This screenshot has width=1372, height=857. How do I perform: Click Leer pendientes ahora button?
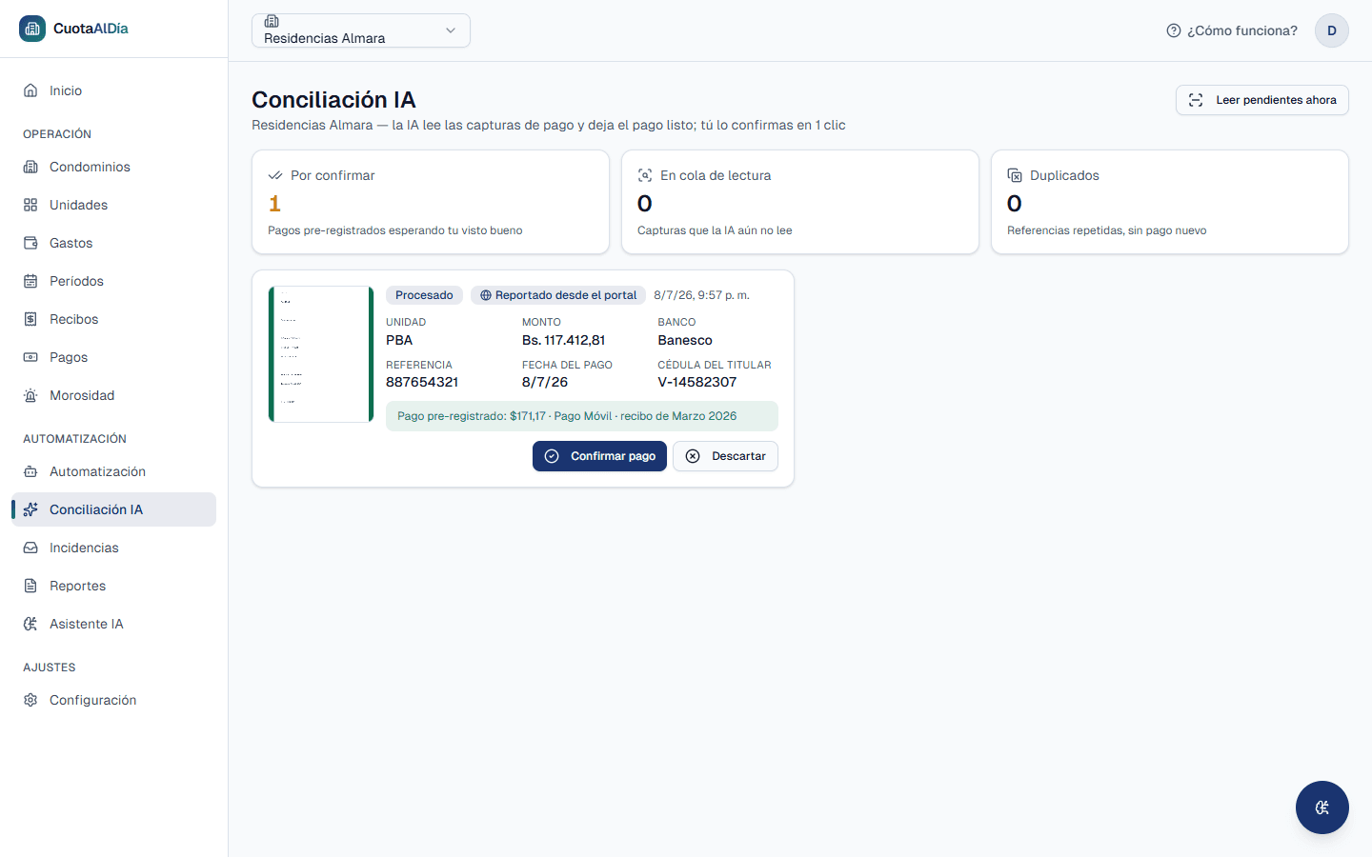pos(1261,100)
